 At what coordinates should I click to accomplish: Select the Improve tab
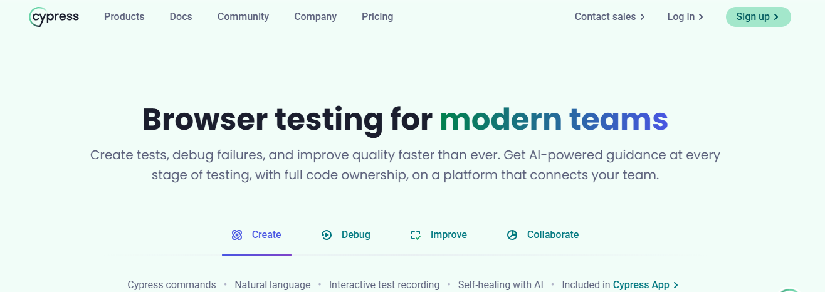(448, 235)
